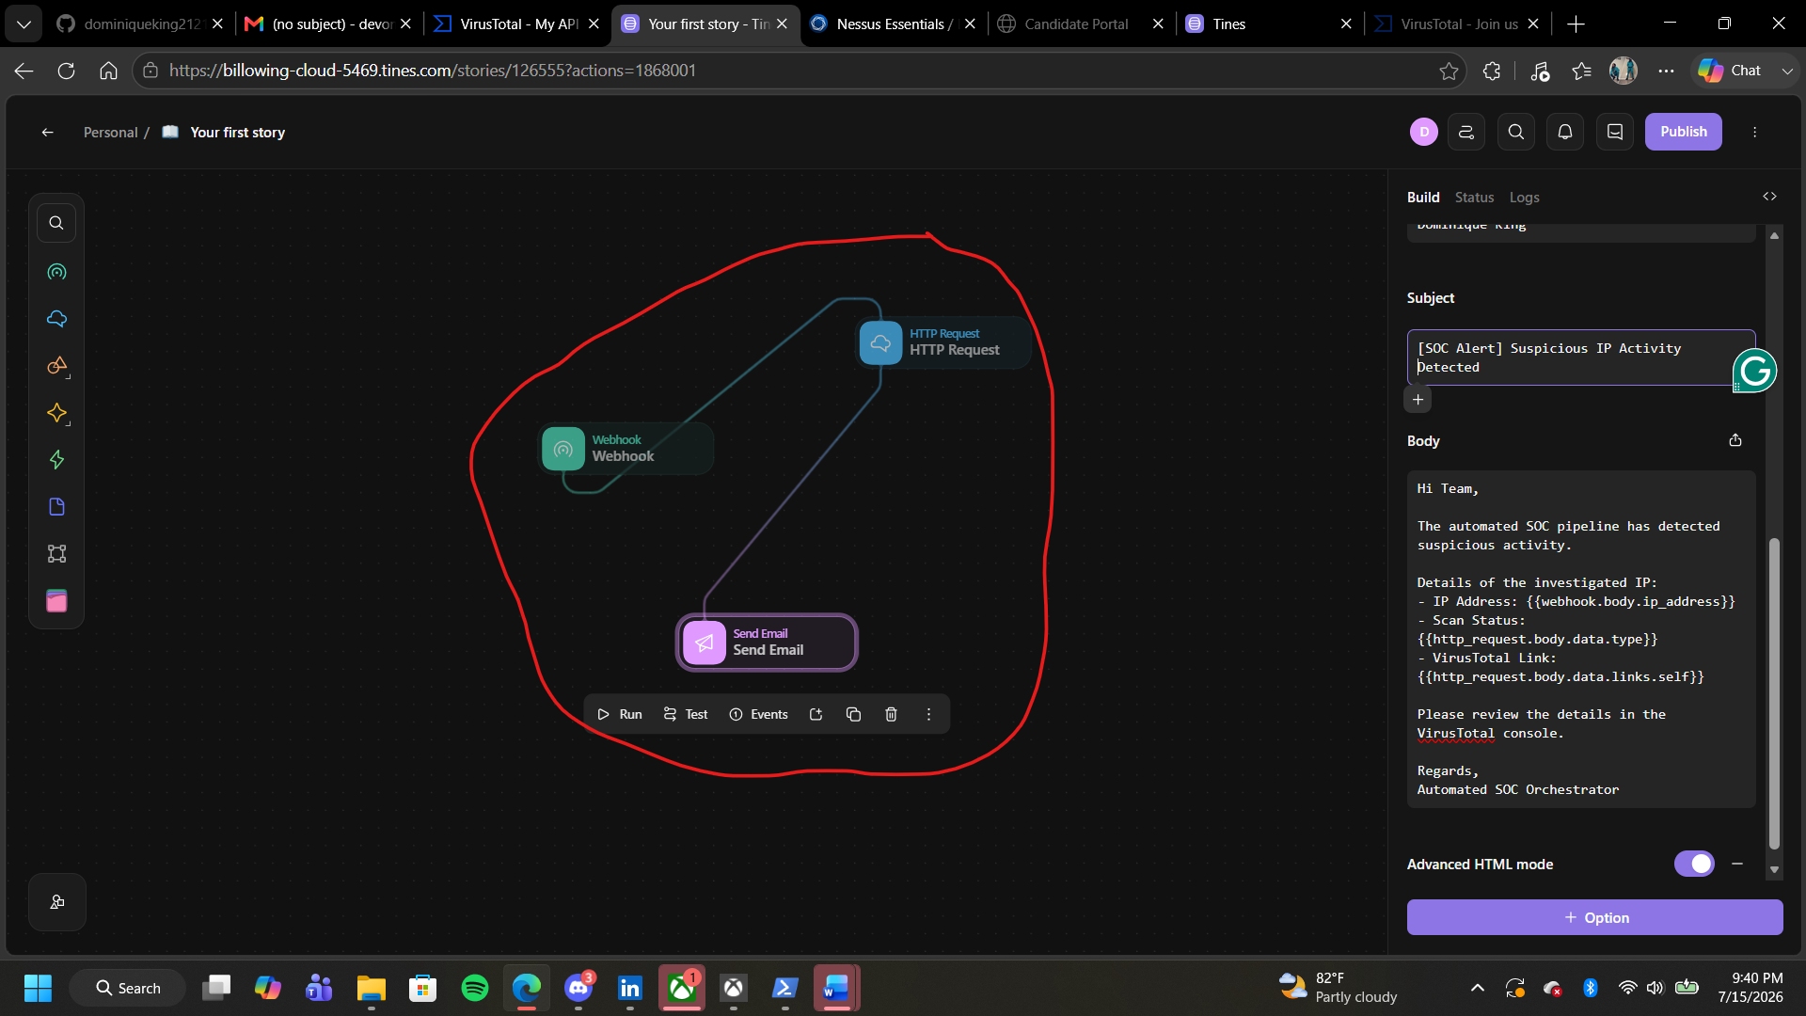1806x1016 pixels.
Task: Switch to the Logs tab
Action: click(x=1524, y=198)
